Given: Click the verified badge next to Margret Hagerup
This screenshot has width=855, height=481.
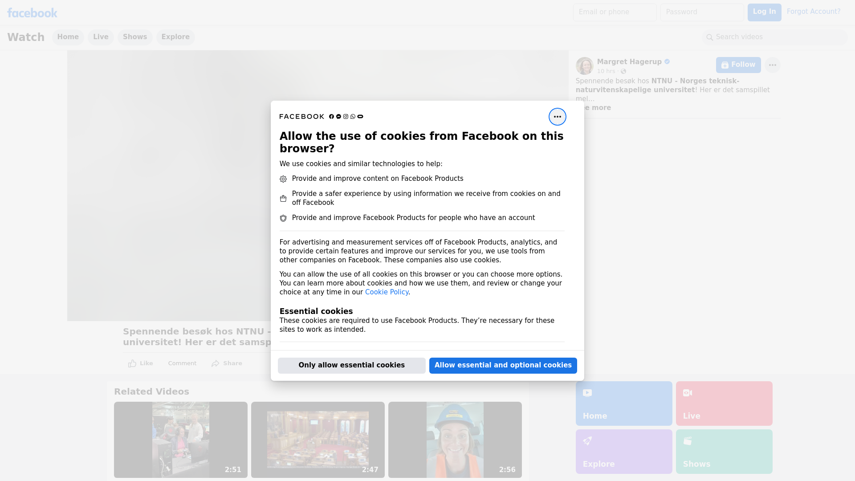Looking at the screenshot, I should click(667, 62).
